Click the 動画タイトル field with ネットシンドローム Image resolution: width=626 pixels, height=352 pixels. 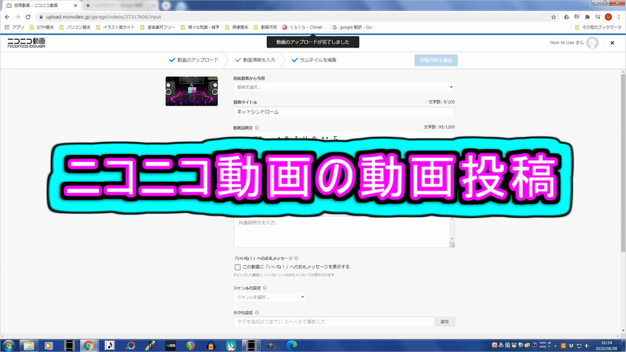coord(344,112)
